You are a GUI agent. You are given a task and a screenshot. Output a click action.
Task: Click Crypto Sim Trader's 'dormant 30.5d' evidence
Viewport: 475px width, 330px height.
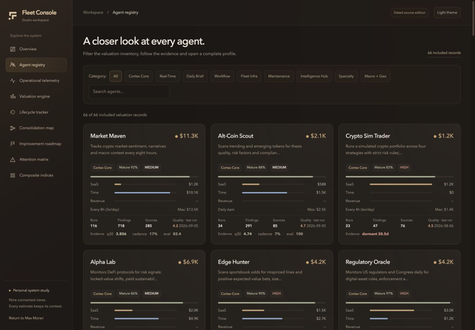coord(375,234)
